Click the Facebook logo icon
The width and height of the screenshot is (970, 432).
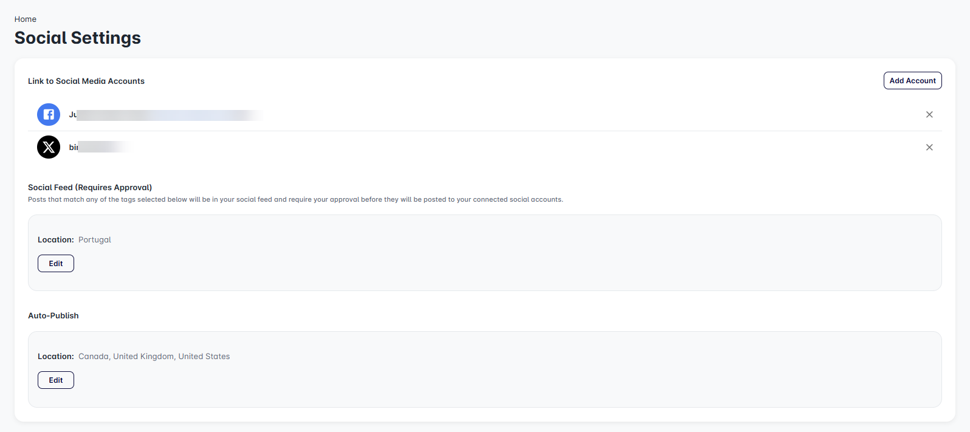[x=49, y=114]
